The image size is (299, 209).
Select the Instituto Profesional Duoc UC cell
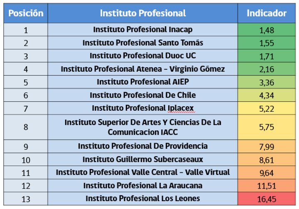[142, 56]
